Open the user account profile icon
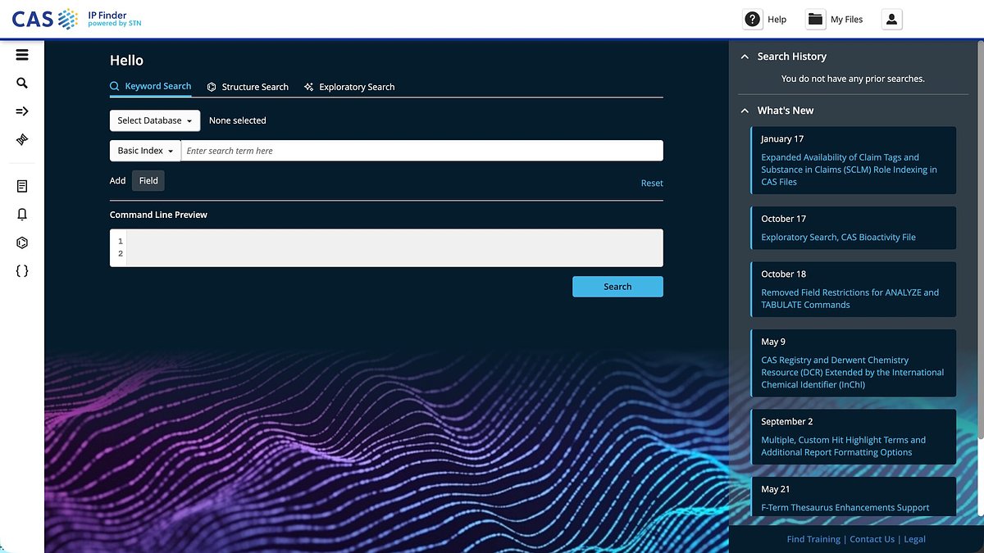 pyautogui.click(x=891, y=19)
